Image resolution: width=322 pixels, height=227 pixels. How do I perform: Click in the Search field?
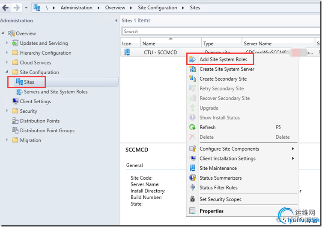[x=221, y=31]
